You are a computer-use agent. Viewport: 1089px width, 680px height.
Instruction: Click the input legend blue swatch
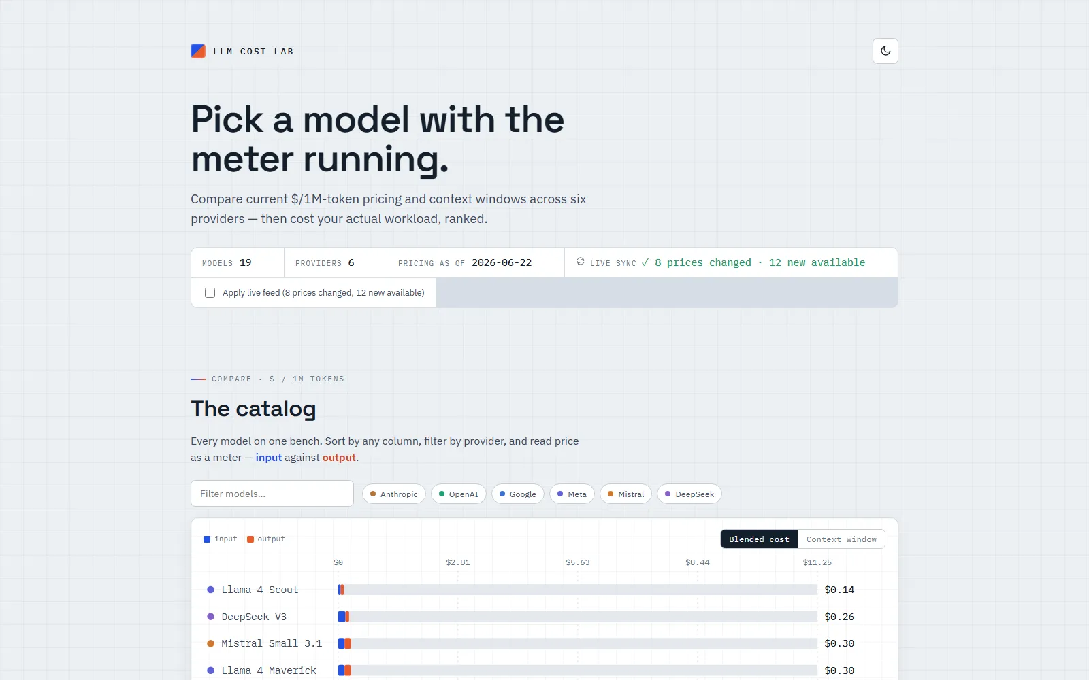207,539
